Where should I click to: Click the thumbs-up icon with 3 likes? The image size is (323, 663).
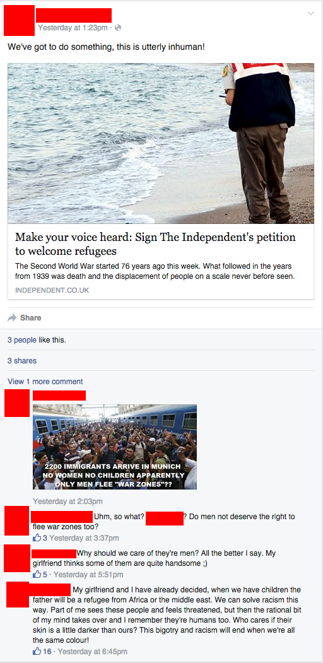37,538
